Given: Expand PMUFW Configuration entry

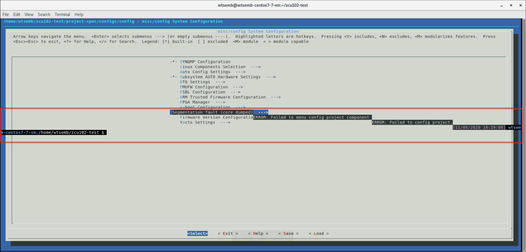Looking at the screenshot, I should (204, 87).
